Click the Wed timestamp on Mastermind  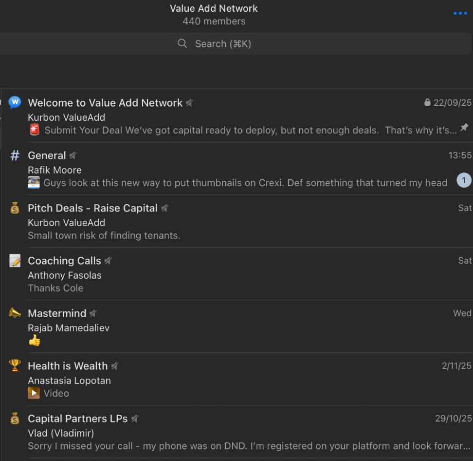462,313
